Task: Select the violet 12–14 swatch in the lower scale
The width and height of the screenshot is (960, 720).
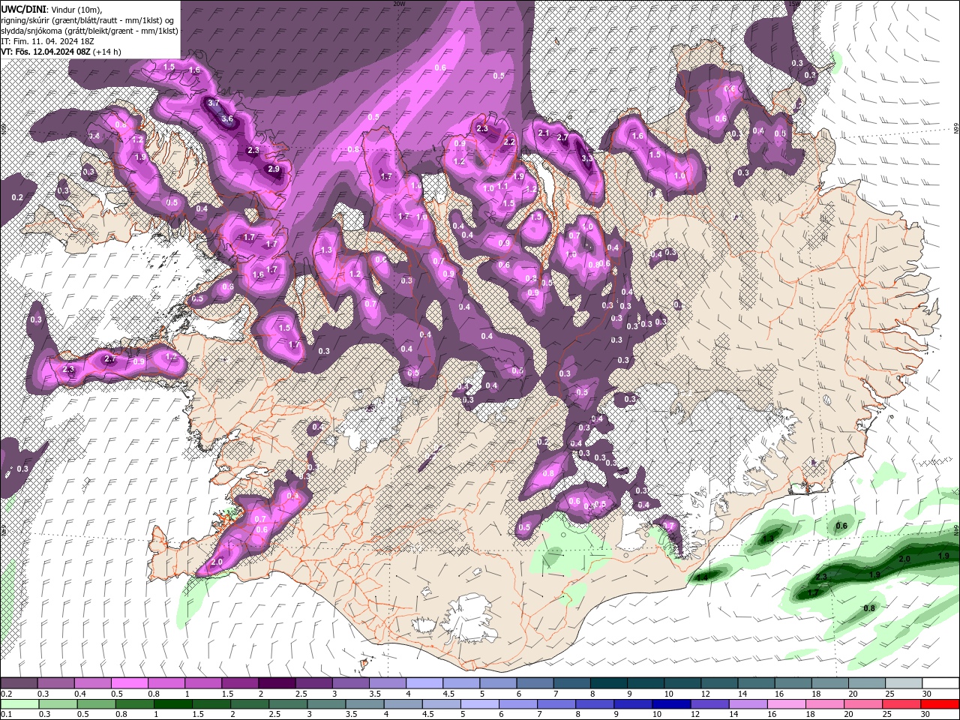Action: (709, 704)
